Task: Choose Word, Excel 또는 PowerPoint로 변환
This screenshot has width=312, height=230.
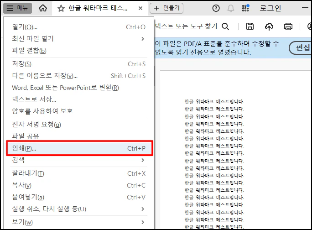Action: (78, 88)
